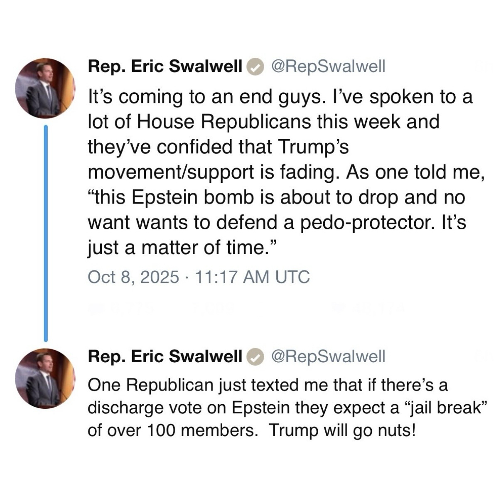Click the verified badge on second tweet
Image resolution: width=501 pixels, height=501 pixels.
[x=255, y=357]
